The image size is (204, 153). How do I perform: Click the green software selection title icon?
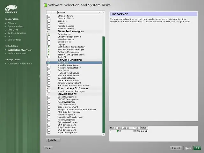coord(45,5)
